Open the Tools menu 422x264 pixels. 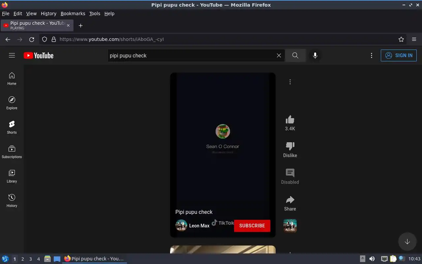pyautogui.click(x=95, y=14)
